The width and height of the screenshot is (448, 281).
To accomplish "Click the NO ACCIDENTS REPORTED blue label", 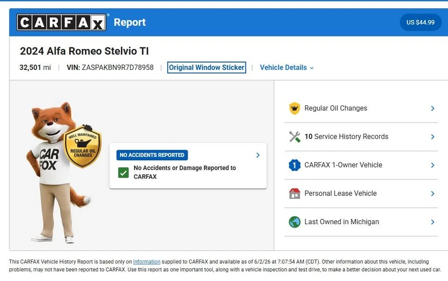I will (x=152, y=155).
